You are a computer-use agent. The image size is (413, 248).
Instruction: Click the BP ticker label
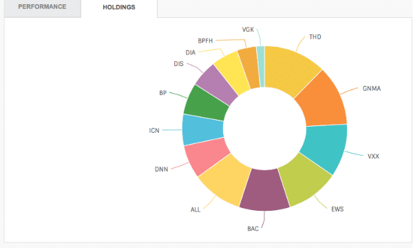162,93
